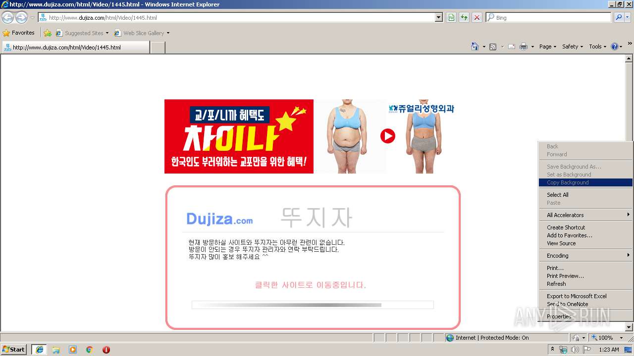Choose Print Preview in context menu
The width and height of the screenshot is (634, 356).
[585, 276]
